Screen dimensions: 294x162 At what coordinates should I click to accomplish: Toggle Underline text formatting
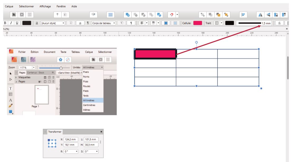tap(17, 23)
